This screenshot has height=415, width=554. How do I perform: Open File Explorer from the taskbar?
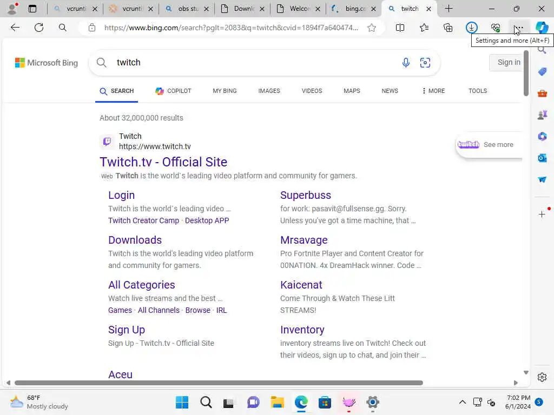pos(278,402)
